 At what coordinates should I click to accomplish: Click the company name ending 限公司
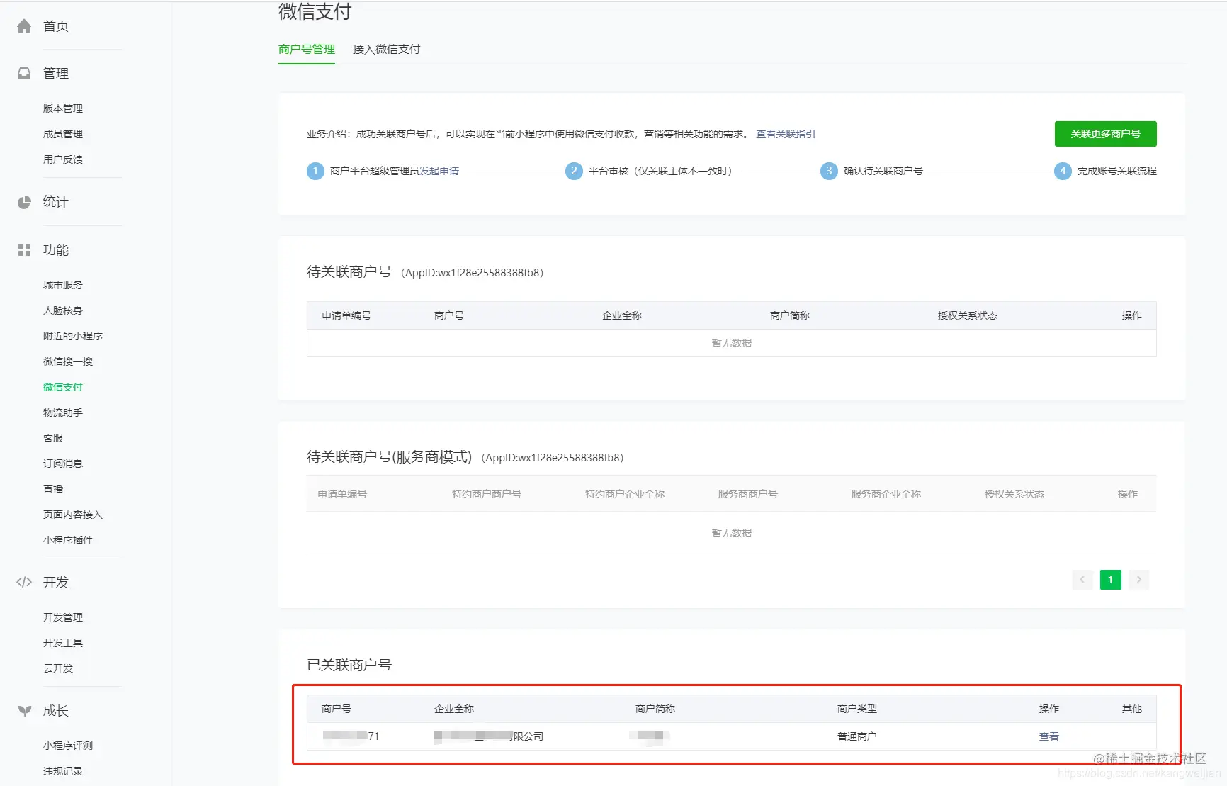pos(489,736)
